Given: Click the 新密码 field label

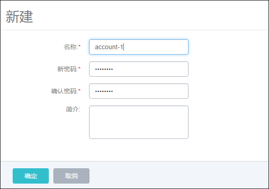Looking at the screenshot, I should 68,69.
